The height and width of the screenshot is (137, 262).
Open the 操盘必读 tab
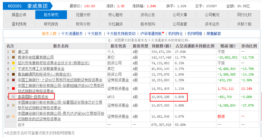pyautogui.click(x=19, y=15)
